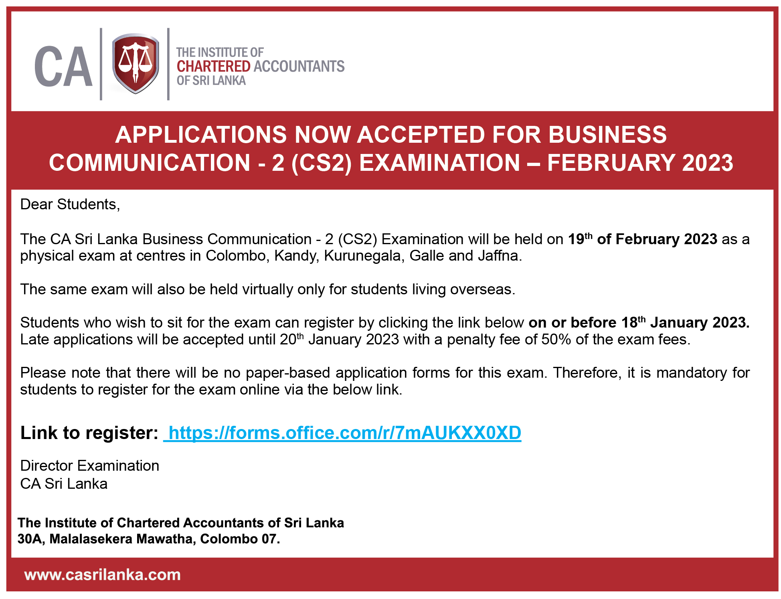The height and width of the screenshot is (599, 781).
Task: Click the 'Dear Students,' greeting
Action: [x=70, y=204]
